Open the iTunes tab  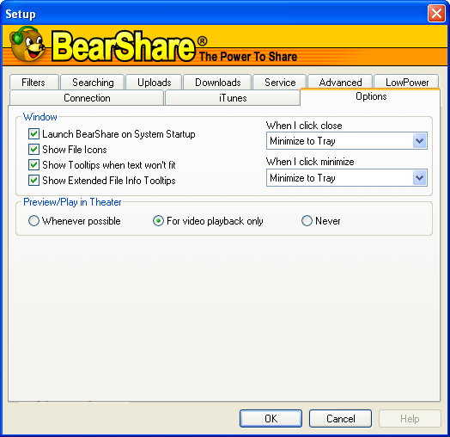point(233,98)
